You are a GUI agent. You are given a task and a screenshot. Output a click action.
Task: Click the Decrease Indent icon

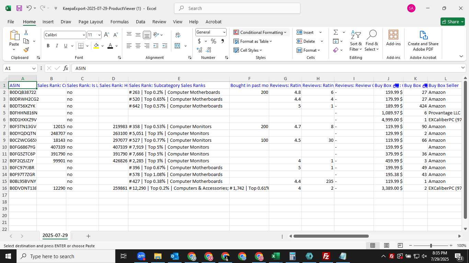(156, 46)
